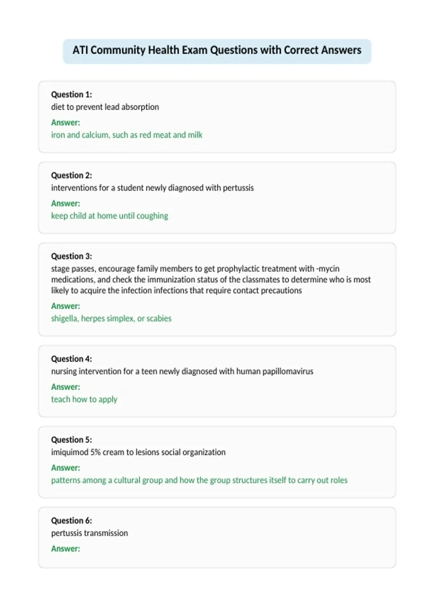Select the Question 3 heading
The image size is (434, 616).
[72, 256]
